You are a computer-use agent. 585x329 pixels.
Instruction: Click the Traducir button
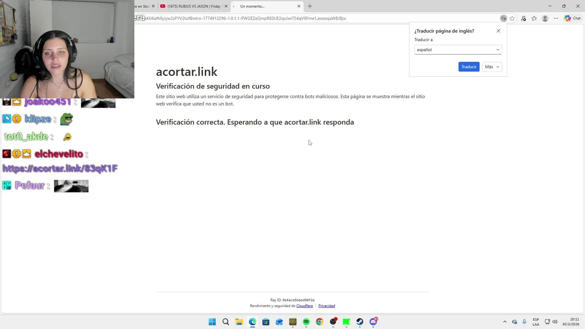tap(469, 67)
